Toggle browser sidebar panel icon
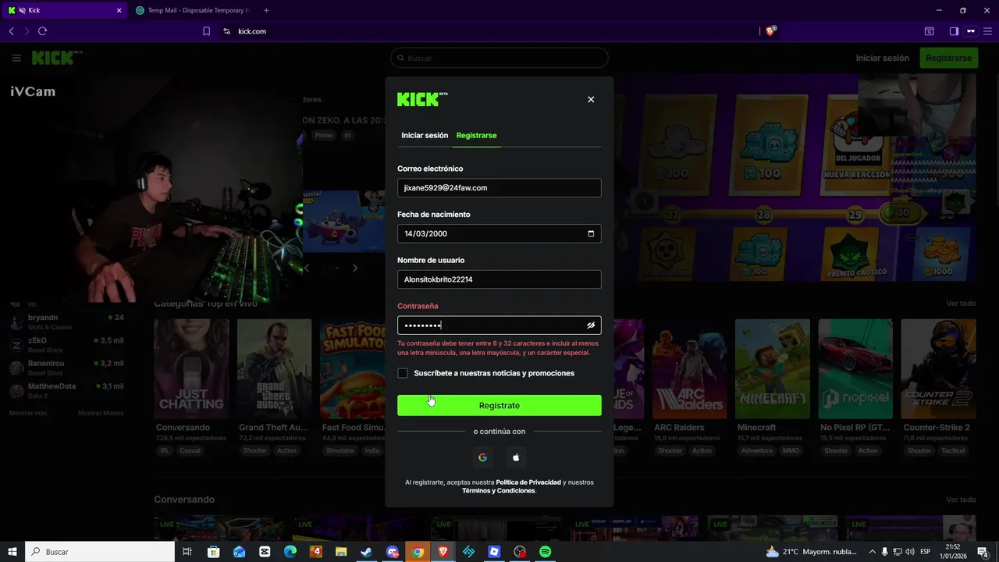 point(954,31)
